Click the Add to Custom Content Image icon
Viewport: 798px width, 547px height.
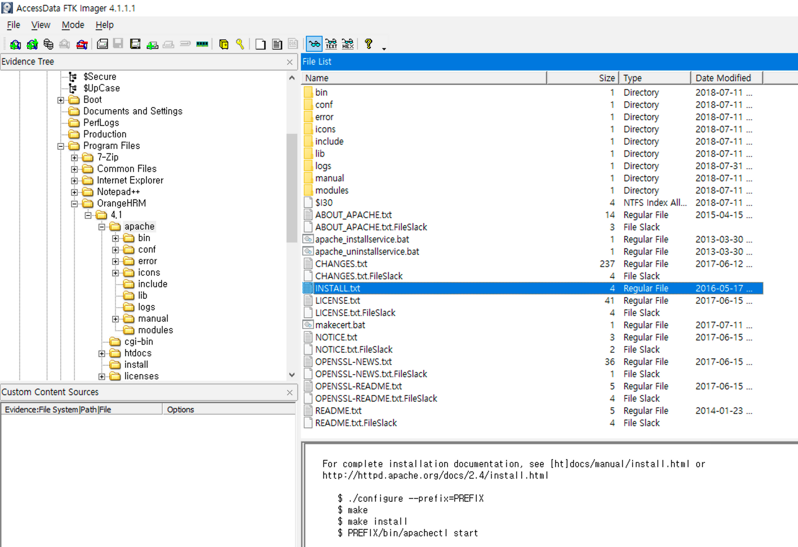coord(152,44)
